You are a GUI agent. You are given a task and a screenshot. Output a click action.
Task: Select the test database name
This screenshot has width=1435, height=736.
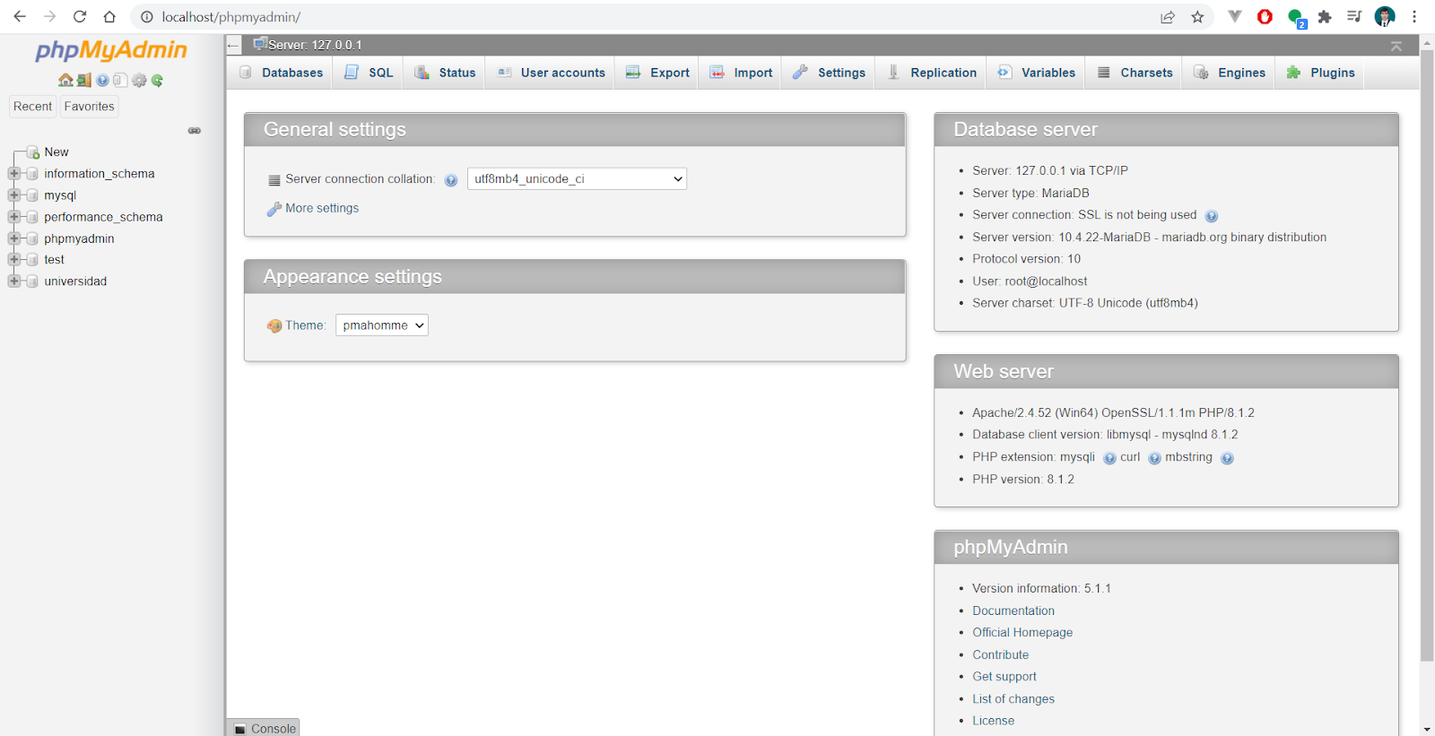click(x=55, y=260)
